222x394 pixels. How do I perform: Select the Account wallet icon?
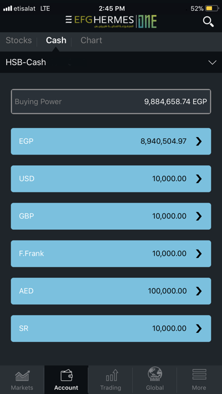coord(66,375)
